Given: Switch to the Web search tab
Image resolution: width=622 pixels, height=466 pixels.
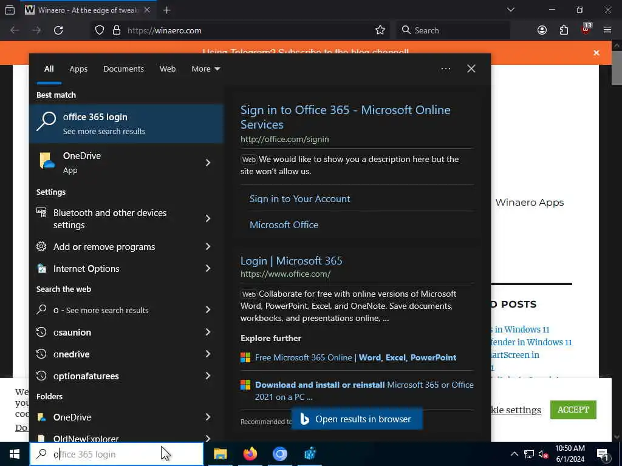Looking at the screenshot, I should pyautogui.click(x=168, y=69).
